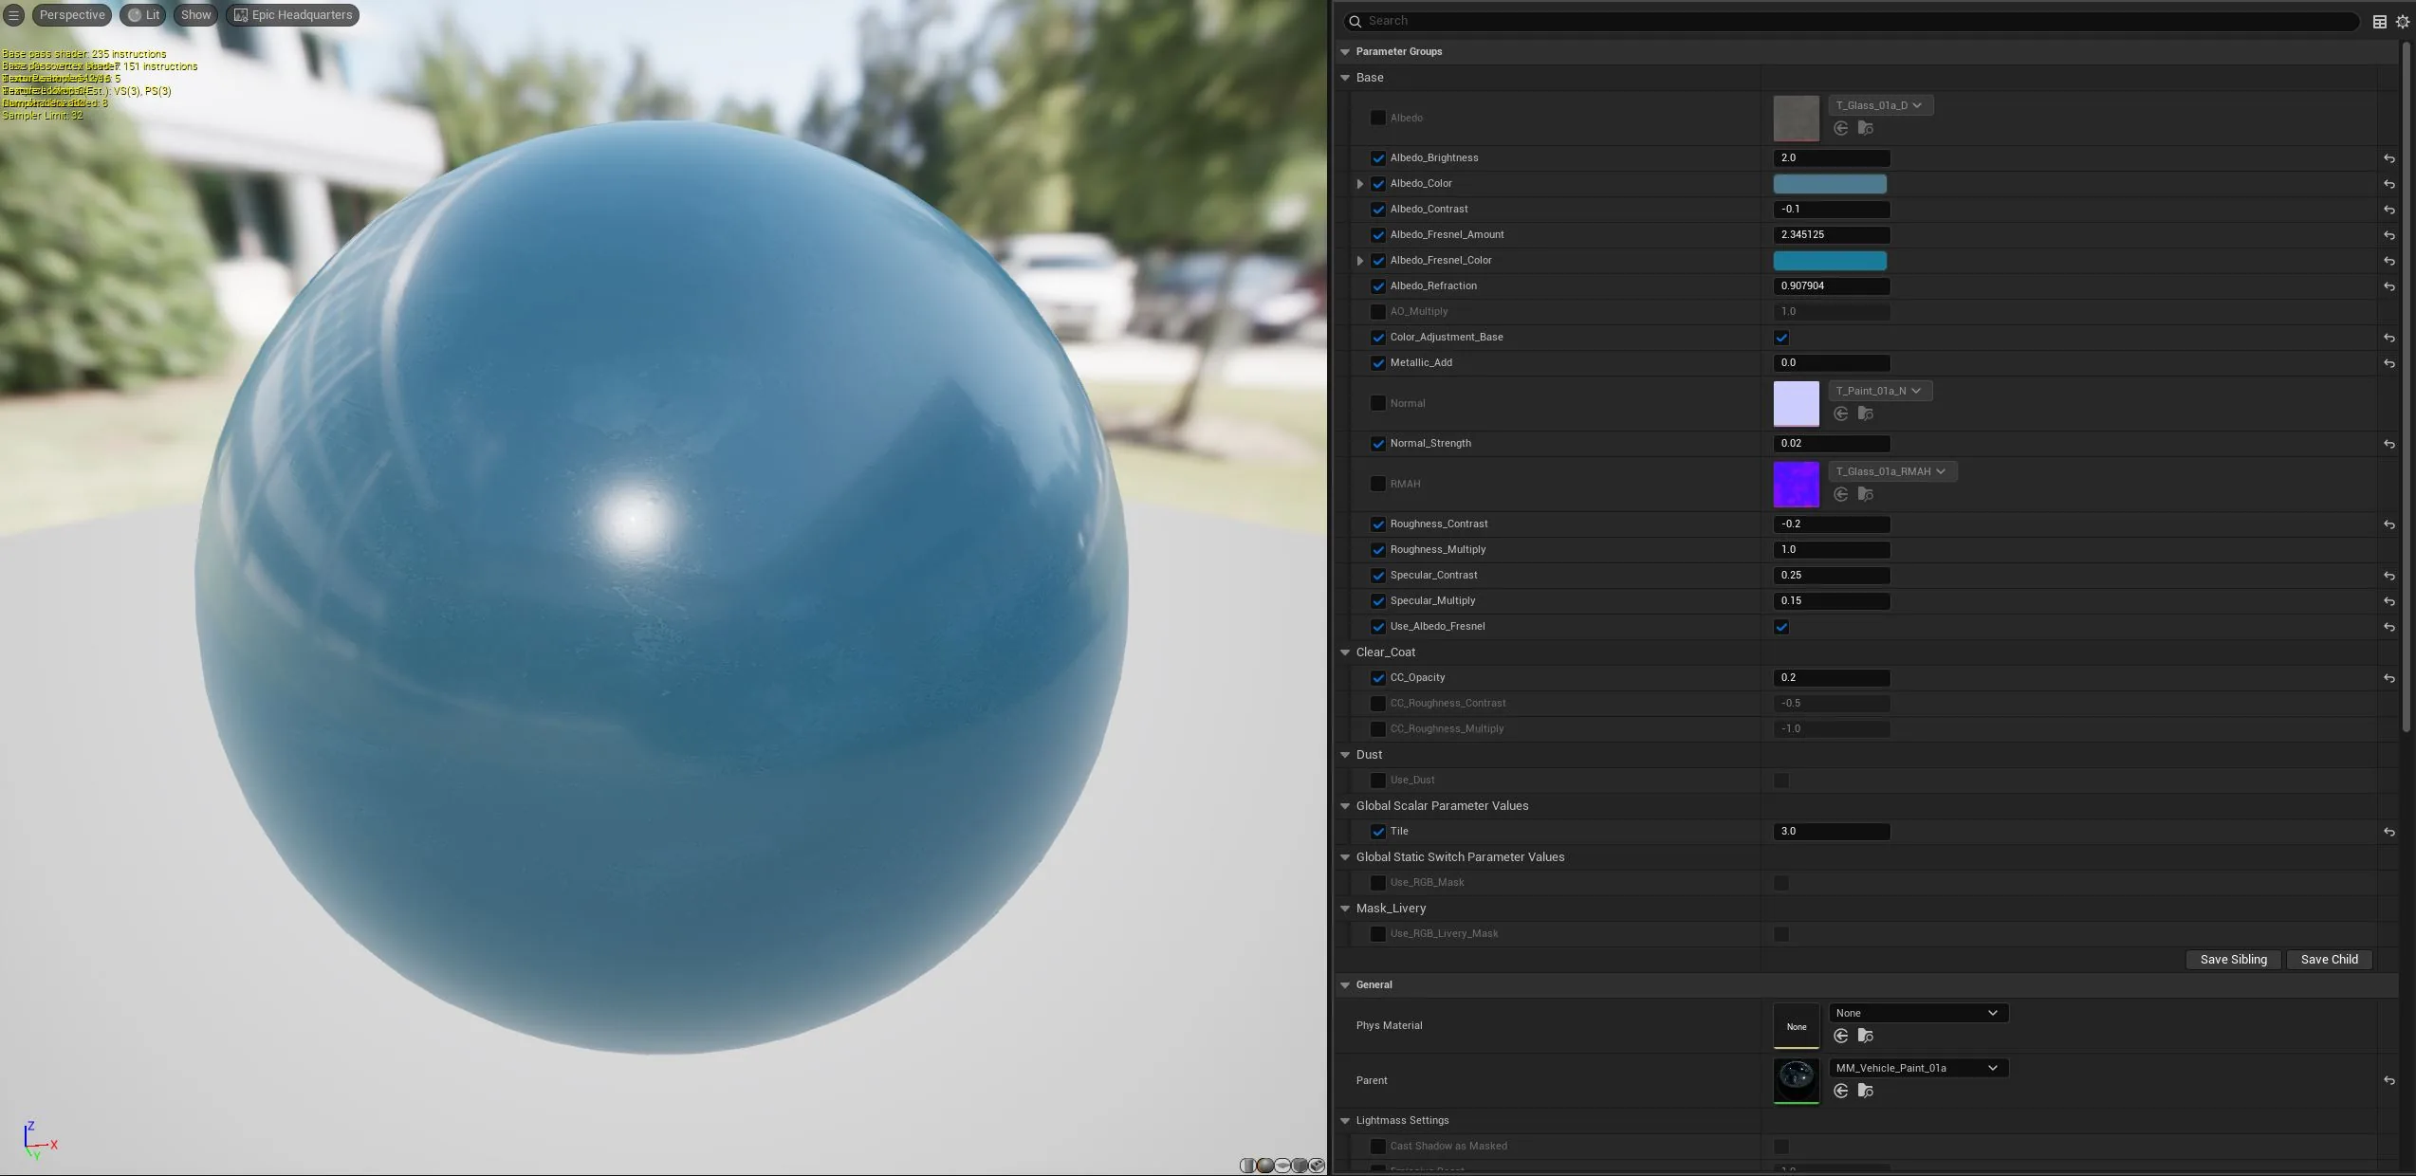2416x1176 pixels.
Task: Set preview mesh to cube
Action: 1300,1166
